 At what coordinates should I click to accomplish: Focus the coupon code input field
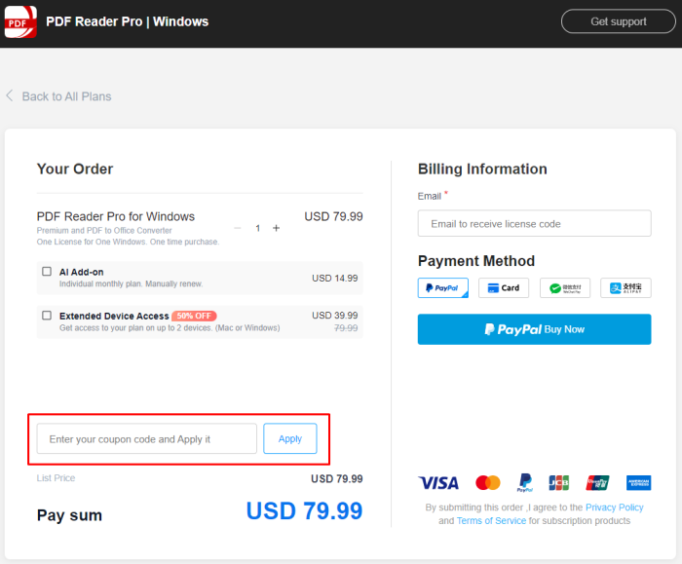(x=146, y=438)
